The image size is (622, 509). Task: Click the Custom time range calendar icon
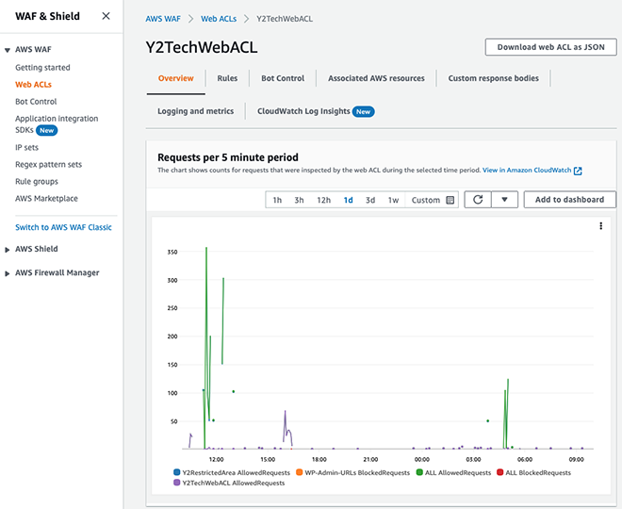450,200
